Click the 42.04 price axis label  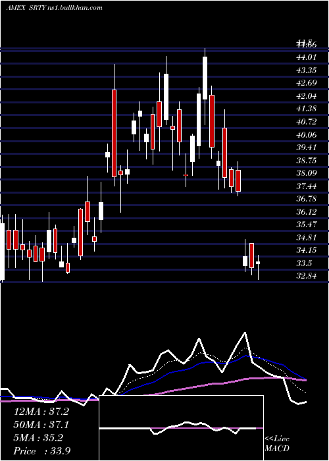coord(307,96)
